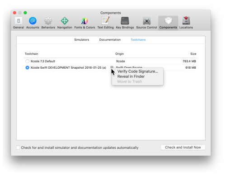Switch to the Simulators tab
Screen dimensions: 226x175
[81, 40]
